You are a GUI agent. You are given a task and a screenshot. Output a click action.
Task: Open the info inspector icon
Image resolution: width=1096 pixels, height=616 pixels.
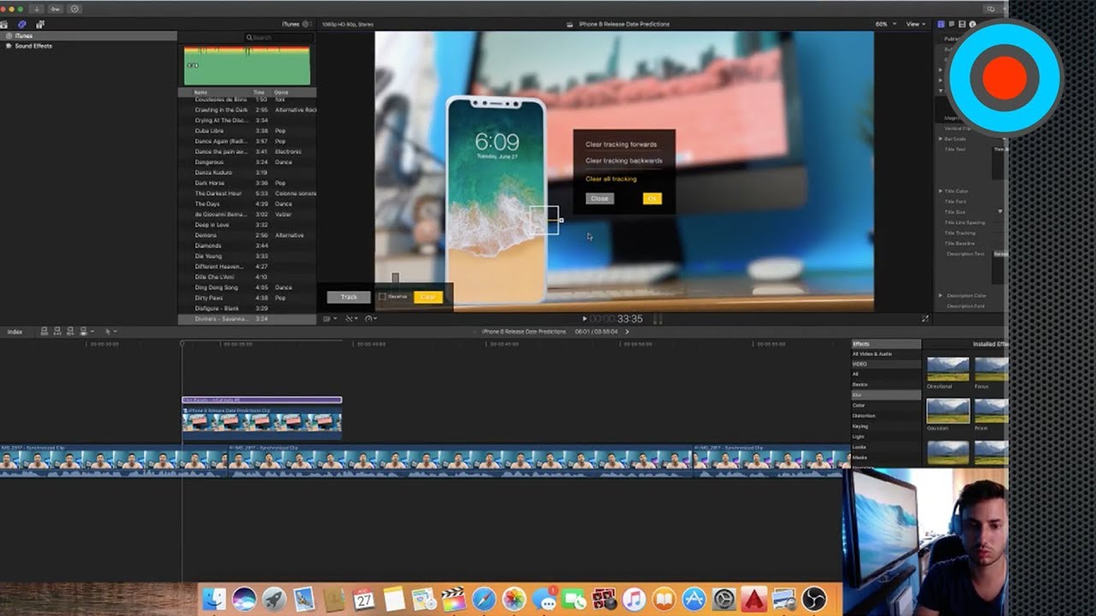coord(972,24)
